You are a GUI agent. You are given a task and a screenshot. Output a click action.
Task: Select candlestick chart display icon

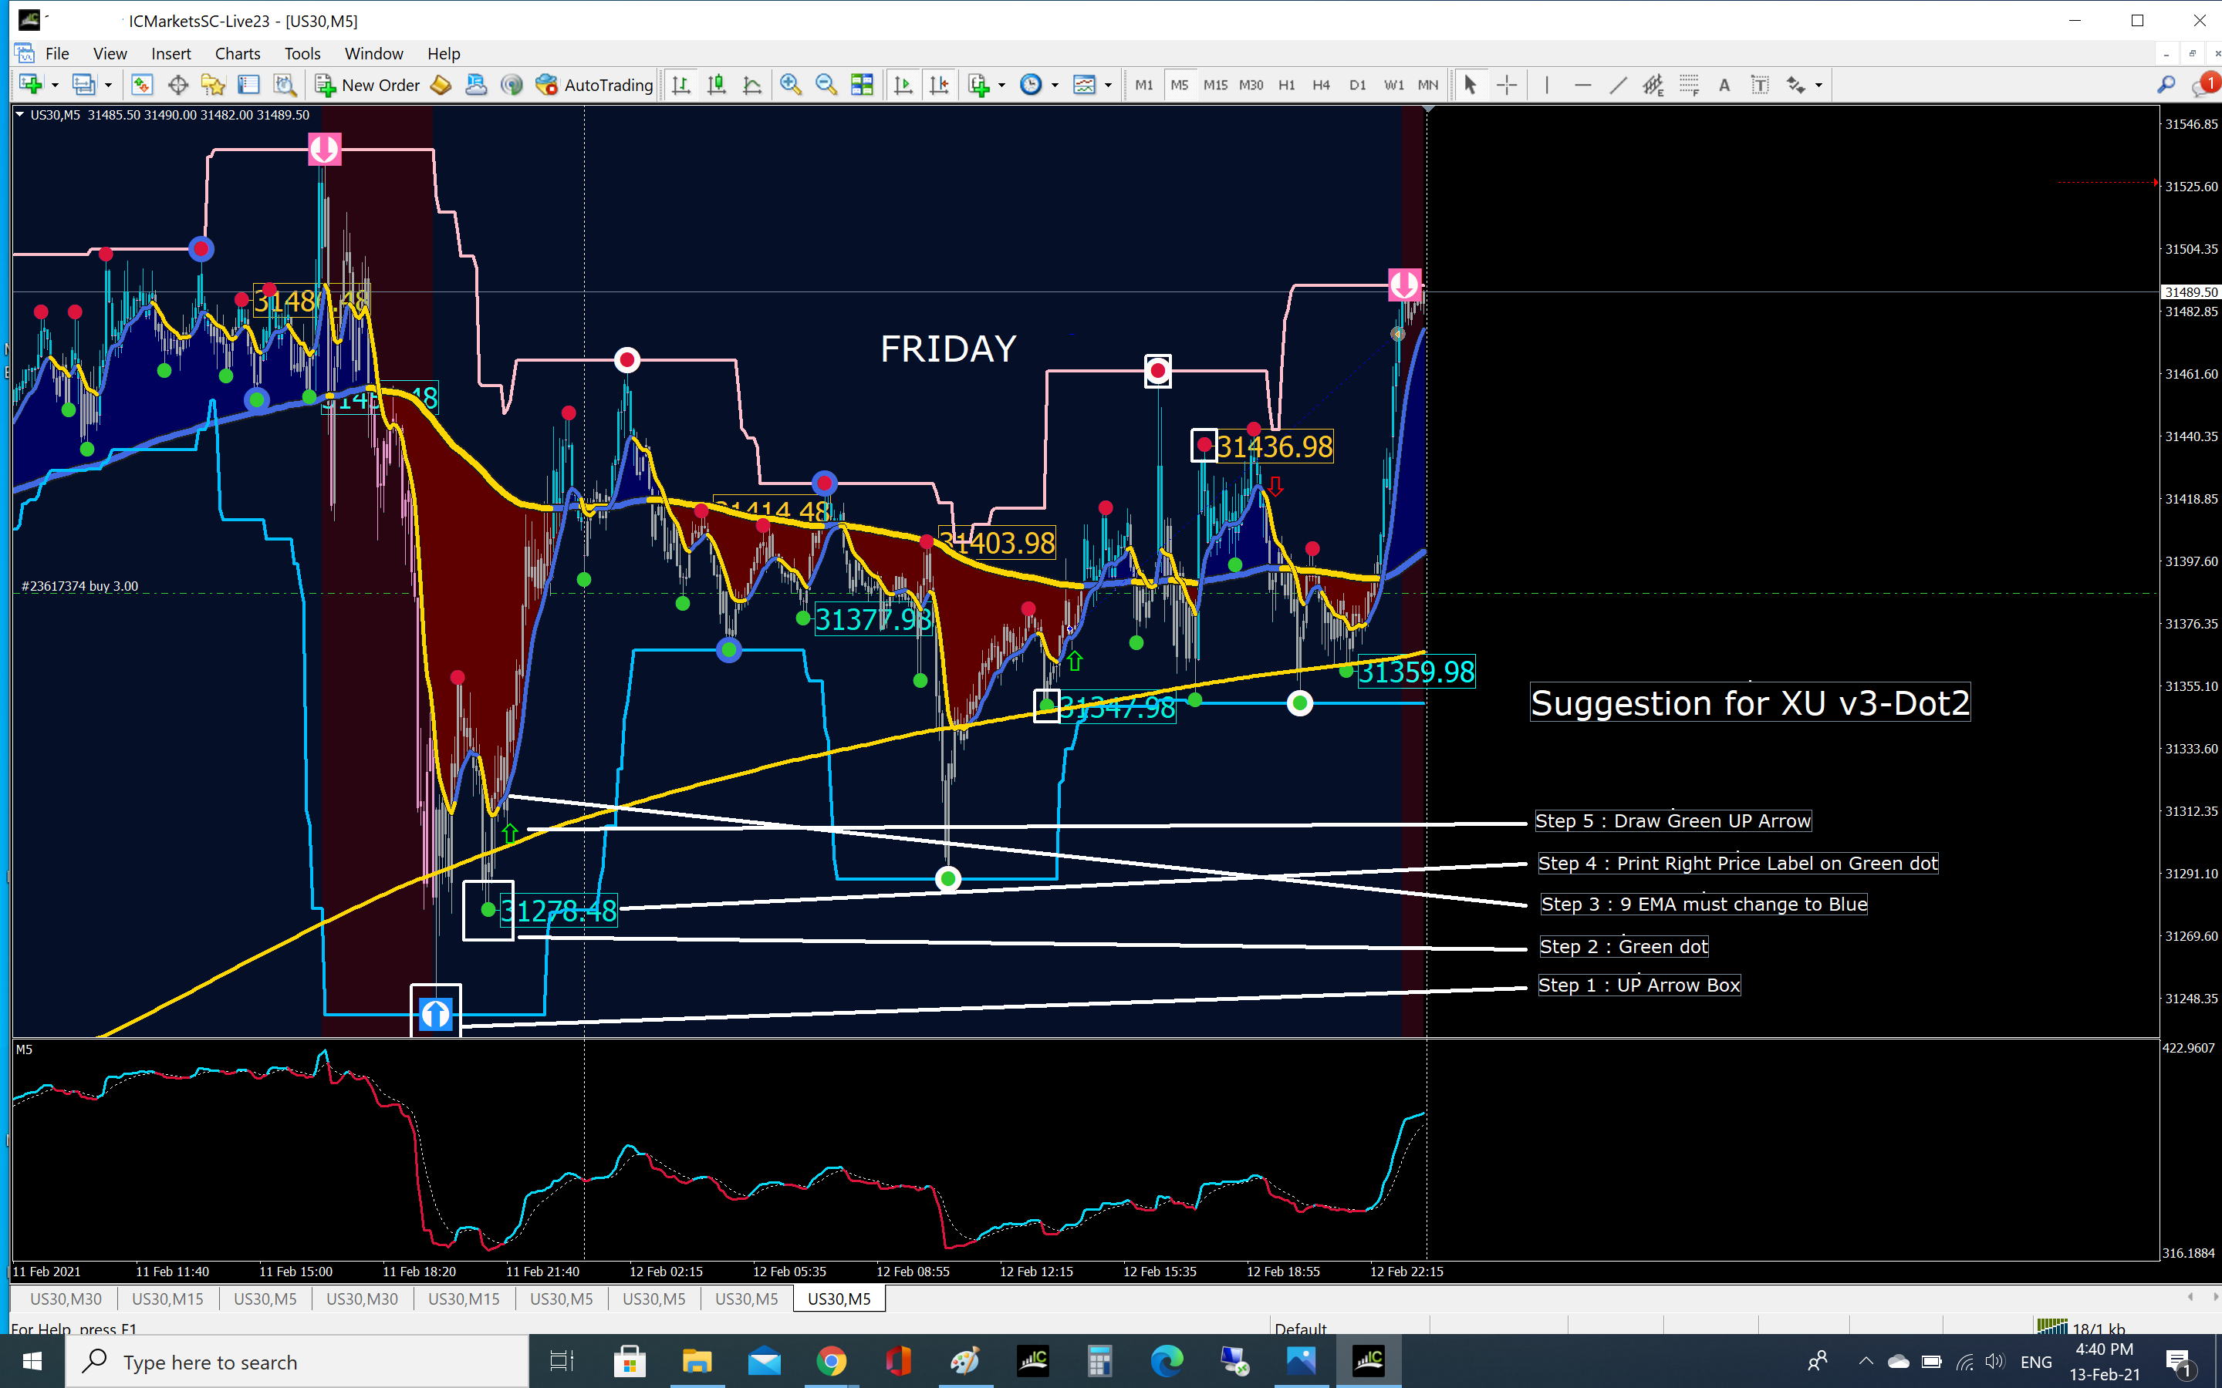(716, 86)
